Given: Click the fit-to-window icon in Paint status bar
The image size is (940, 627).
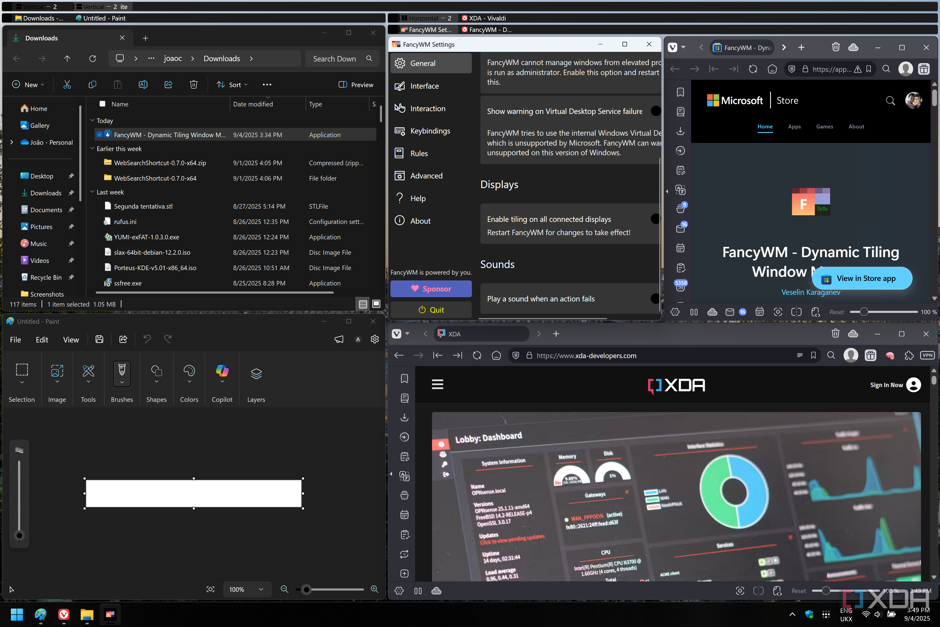Looking at the screenshot, I should coord(210,589).
